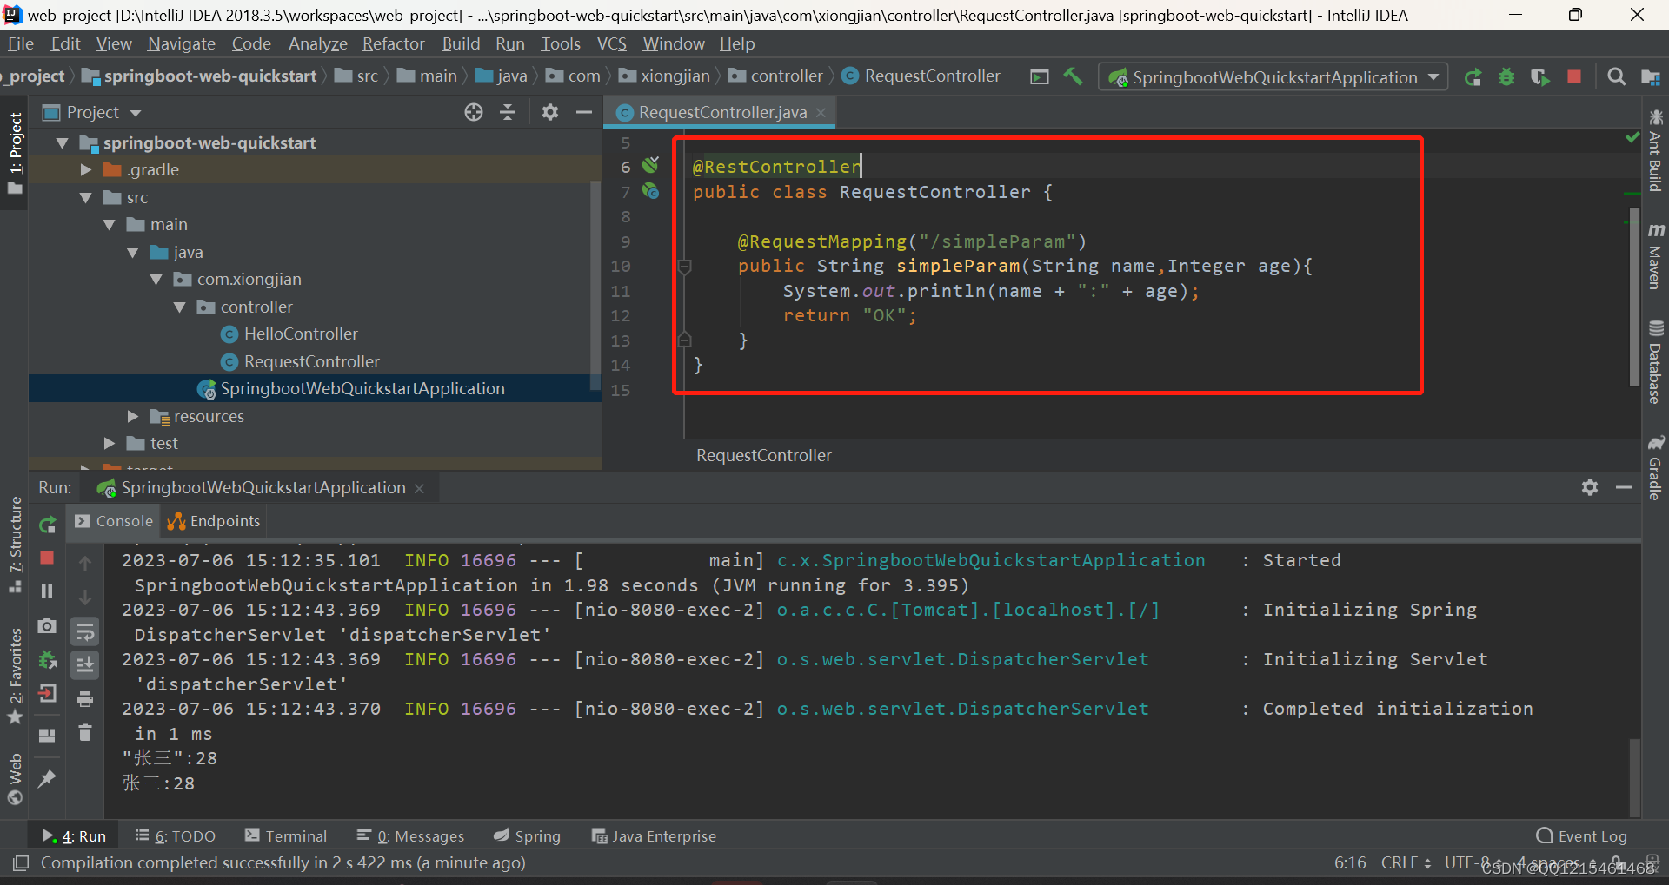Toggle the 2: Favorites tool window
The width and height of the screenshot is (1669, 885).
pyautogui.click(x=15, y=676)
